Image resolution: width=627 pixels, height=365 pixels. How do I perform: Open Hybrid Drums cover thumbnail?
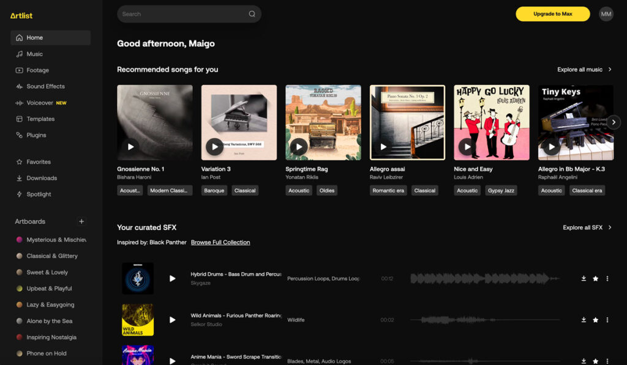(x=138, y=278)
